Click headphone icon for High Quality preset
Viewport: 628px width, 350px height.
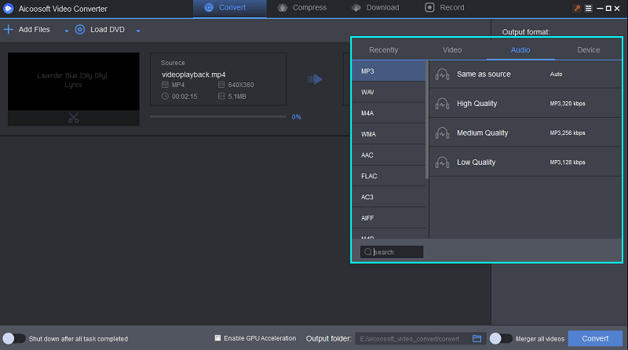pyautogui.click(x=442, y=104)
